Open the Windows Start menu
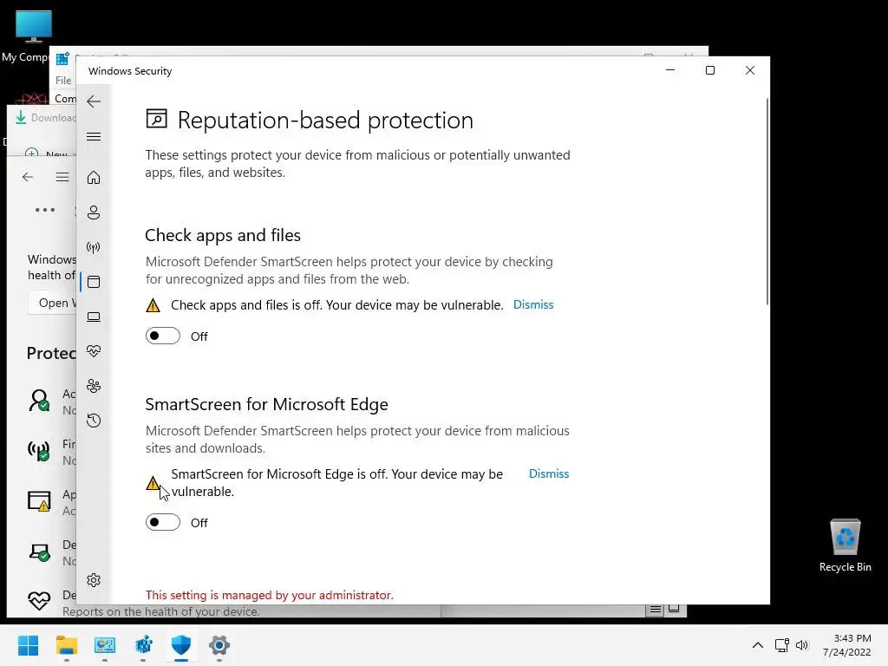 click(28, 645)
